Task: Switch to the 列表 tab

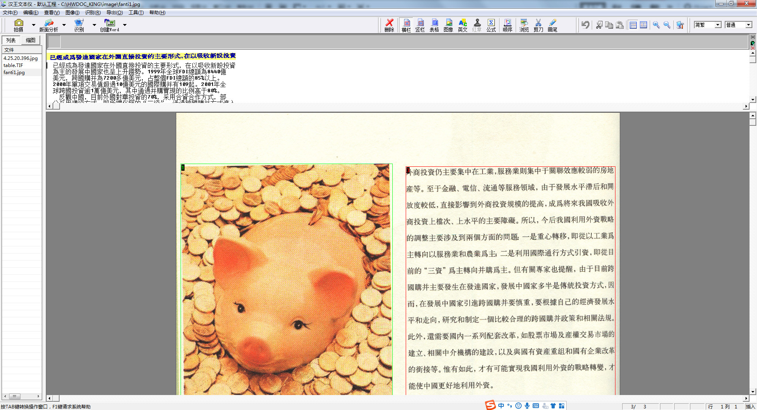Action: coord(11,40)
